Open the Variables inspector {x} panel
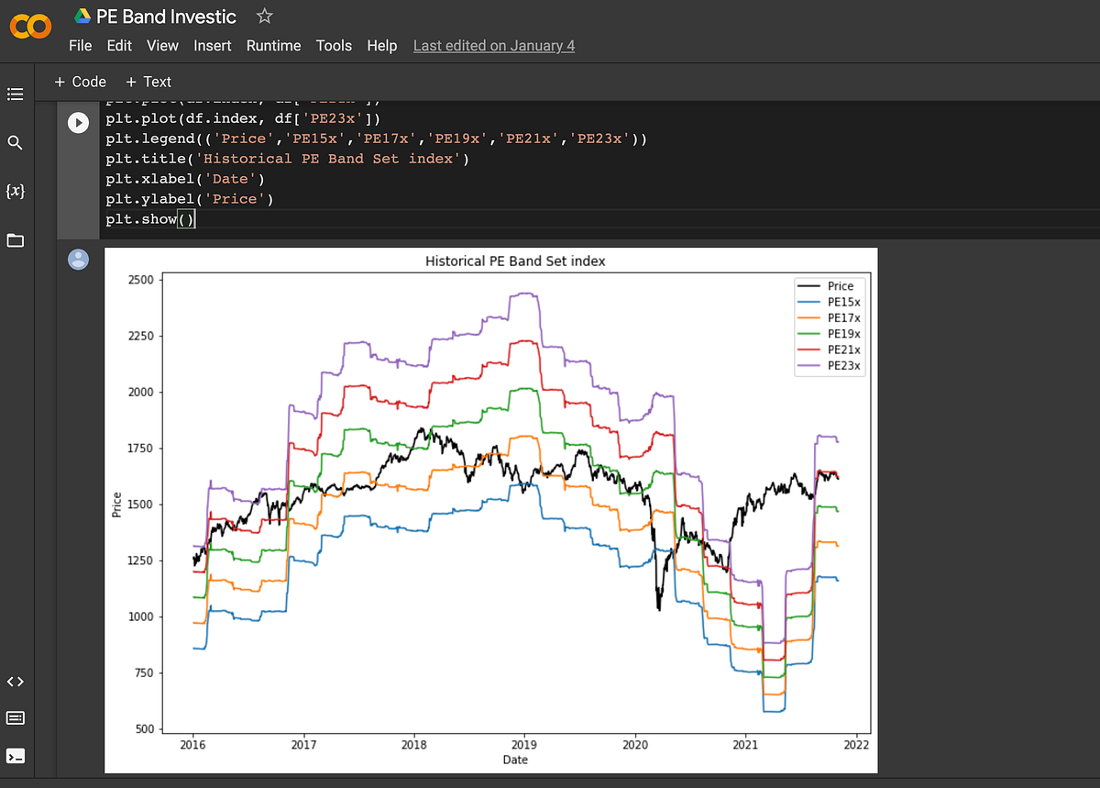Image resolution: width=1100 pixels, height=788 pixels. click(x=15, y=191)
